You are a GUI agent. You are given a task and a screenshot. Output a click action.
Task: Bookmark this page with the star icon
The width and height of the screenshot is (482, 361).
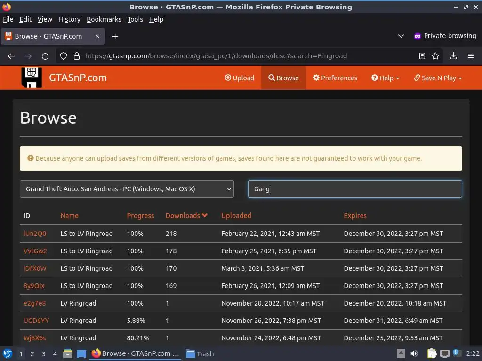point(435,56)
